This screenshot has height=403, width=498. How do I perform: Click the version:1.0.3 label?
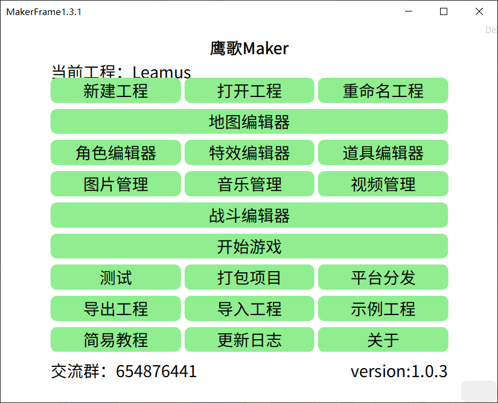coord(399,371)
